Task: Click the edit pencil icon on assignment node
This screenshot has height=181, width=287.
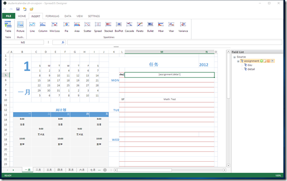Action: pyautogui.click(x=265, y=61)
